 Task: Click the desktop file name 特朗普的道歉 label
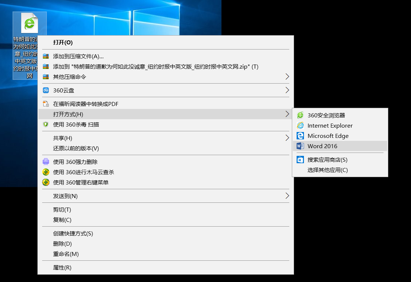(x=25, y=58)
